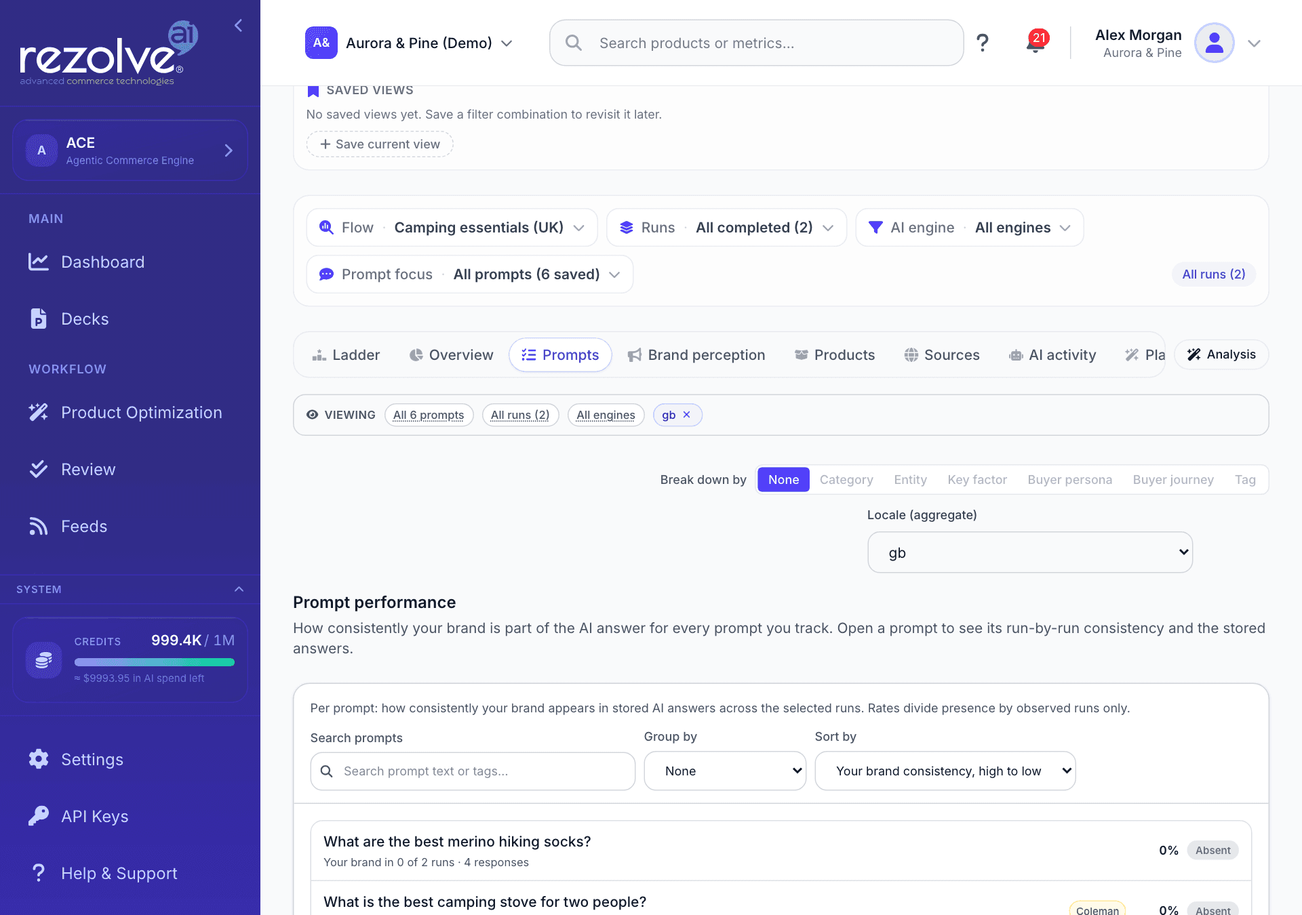Collapse the SYSTEM section chevron

[239, 589]
